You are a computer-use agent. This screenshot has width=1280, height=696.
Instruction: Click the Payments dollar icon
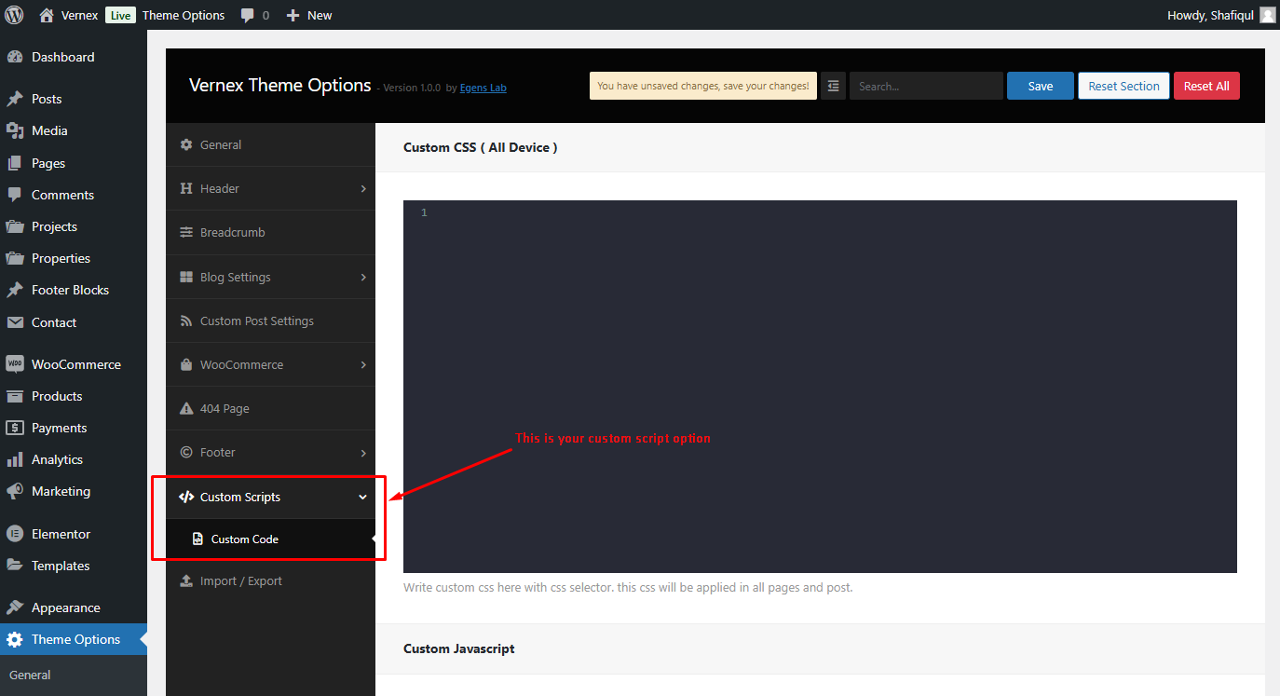coord(15,428)
